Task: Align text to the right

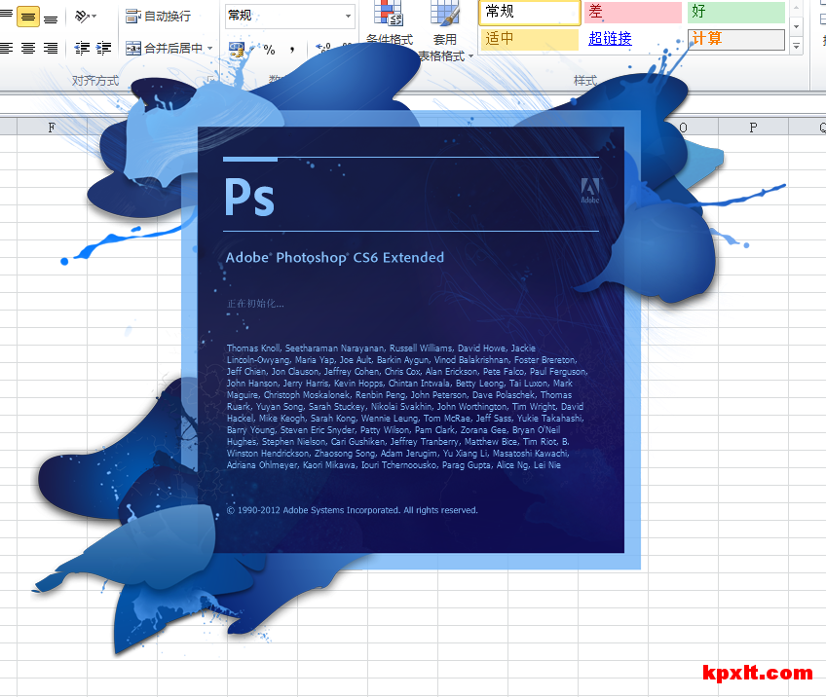Action: point(51,48)
